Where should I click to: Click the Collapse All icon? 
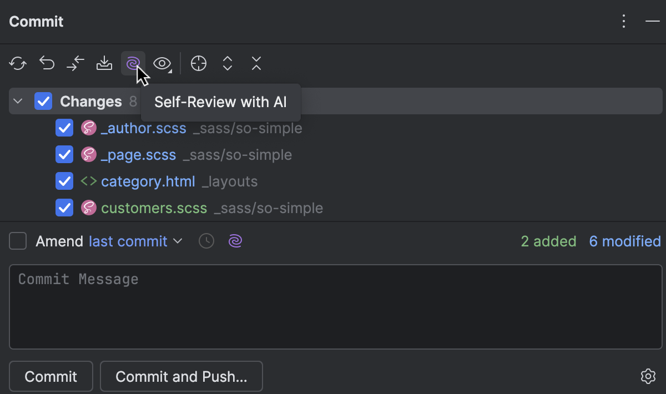click(x=256, y=63)
